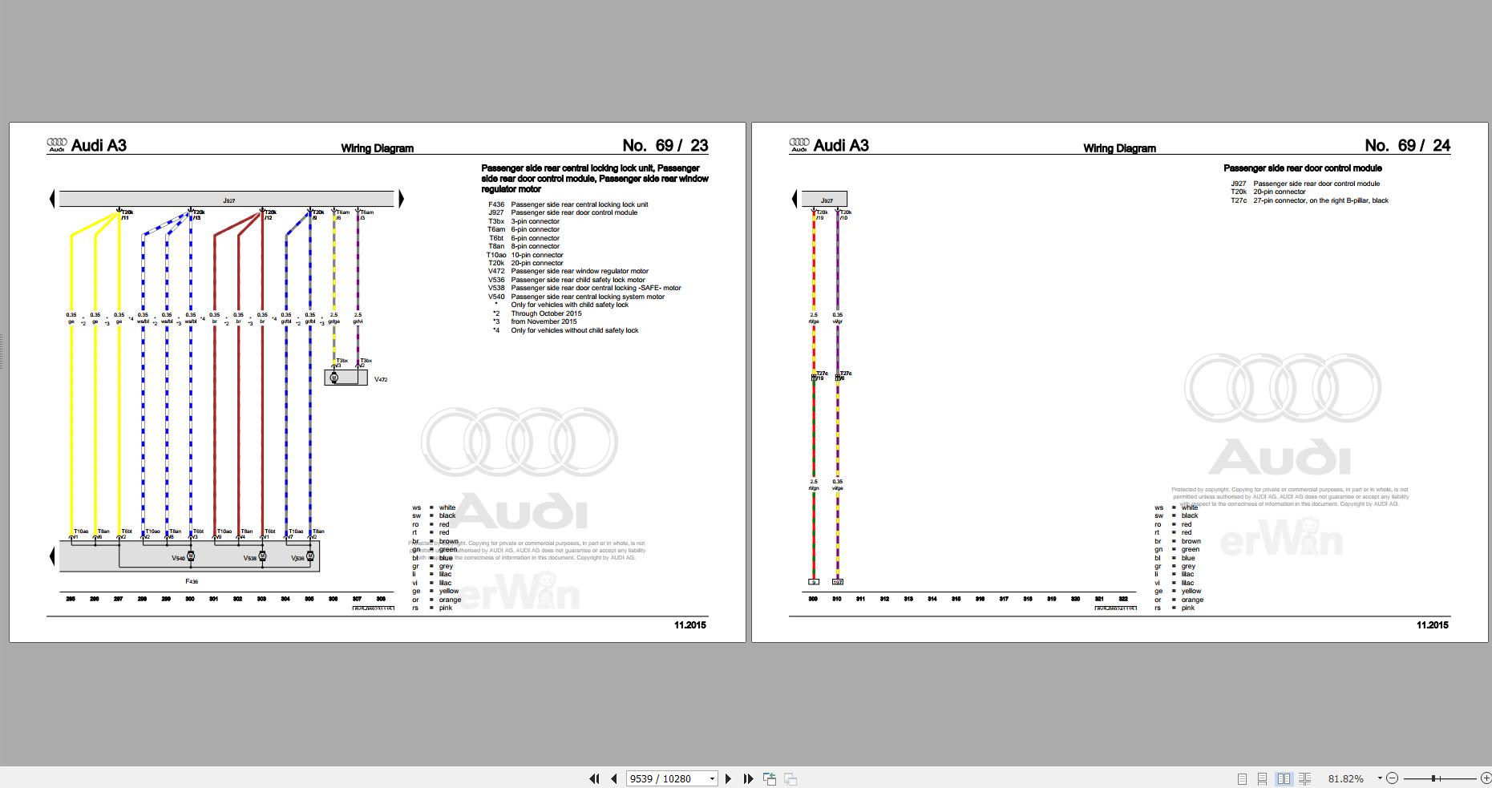Go to the previous page
The width and height of the screenshot is (1492, 788).
(x=614, y=778)
